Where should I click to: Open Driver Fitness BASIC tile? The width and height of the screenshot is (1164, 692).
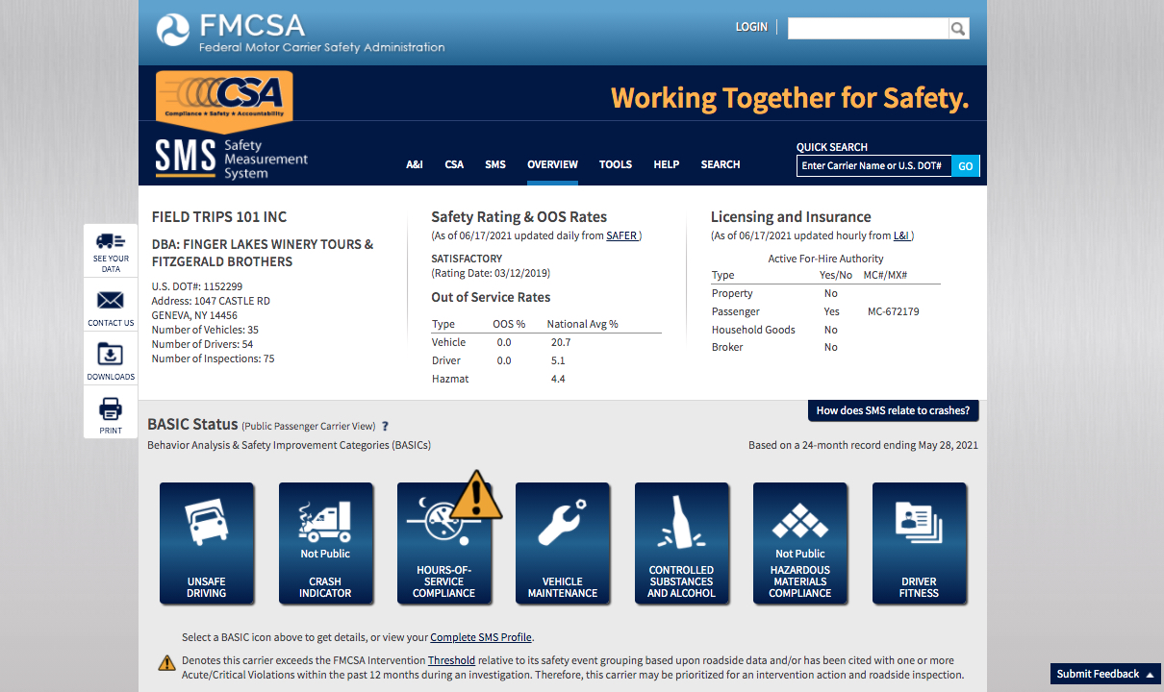919,543
